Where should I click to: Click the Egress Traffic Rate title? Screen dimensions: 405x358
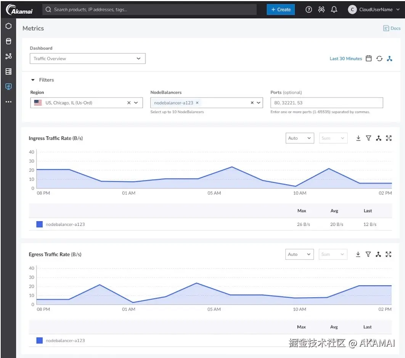(55, 254)
